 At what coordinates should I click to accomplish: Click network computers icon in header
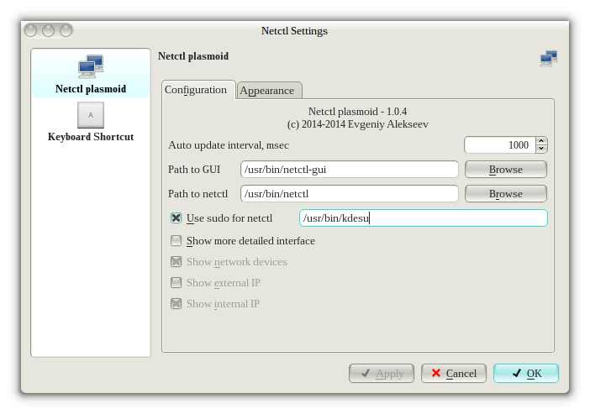click(549, 58)
